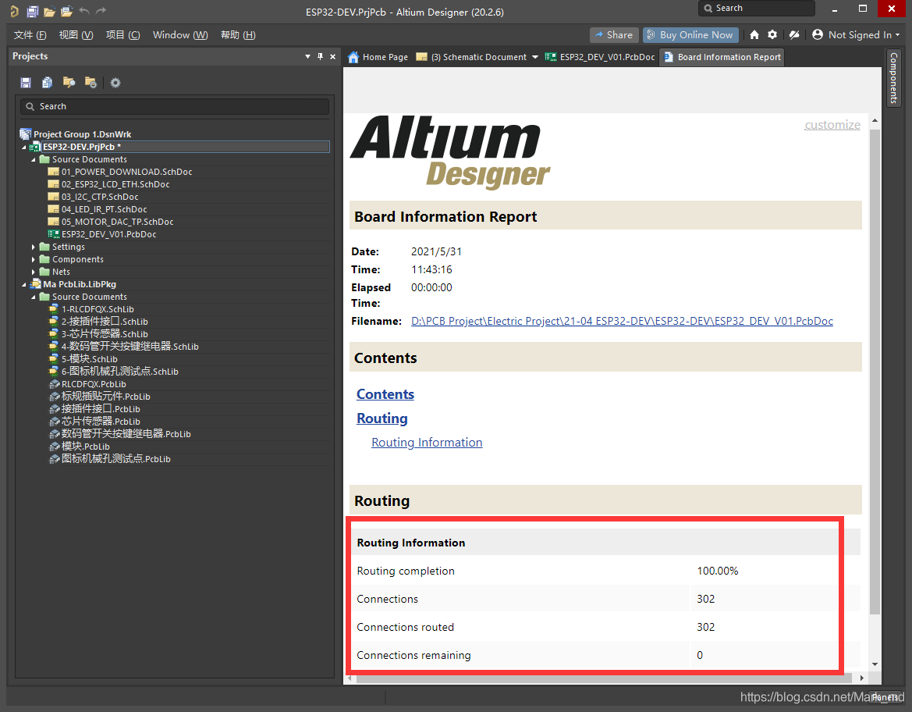Expand the Nets folder
This screenshot has height=712, width=912.
[x=34, y=272]
